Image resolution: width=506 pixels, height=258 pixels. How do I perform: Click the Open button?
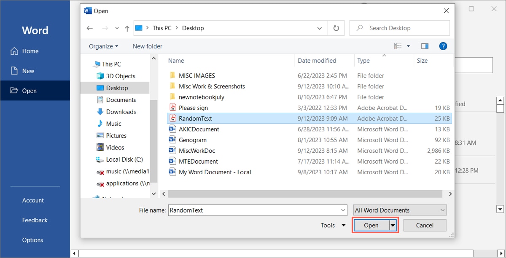pyautogui.click(x=371, y=225)
